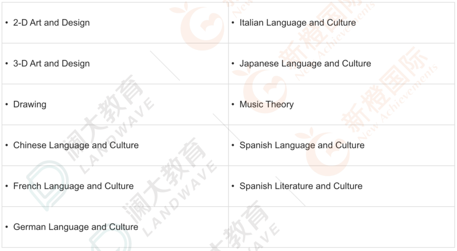Click the bullet before Music Theory

[233, 104]
